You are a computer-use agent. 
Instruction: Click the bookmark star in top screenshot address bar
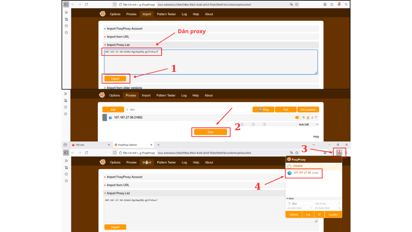pos(297,5)
